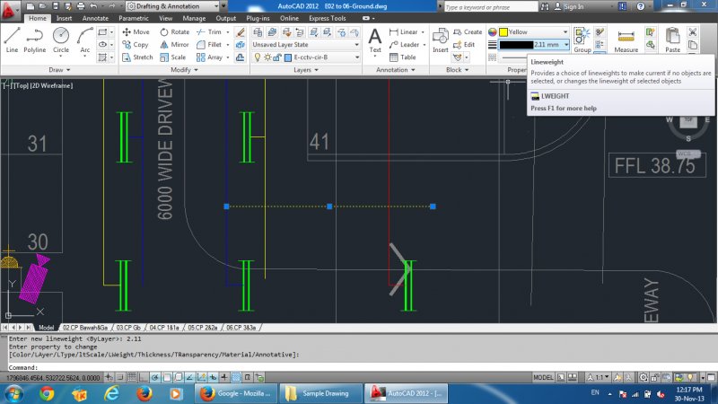Open the Measure utility
Viewport: 718px width, 404px height.
pyautogui.click(x=626, y=40)
